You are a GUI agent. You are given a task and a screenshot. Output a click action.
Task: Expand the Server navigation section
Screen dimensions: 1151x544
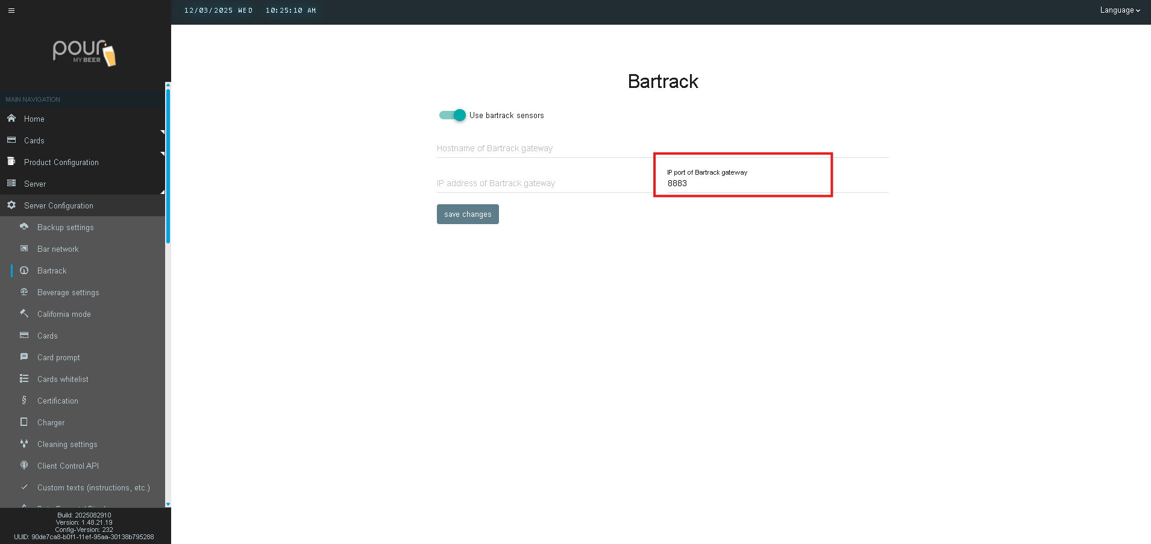[35, 184]
